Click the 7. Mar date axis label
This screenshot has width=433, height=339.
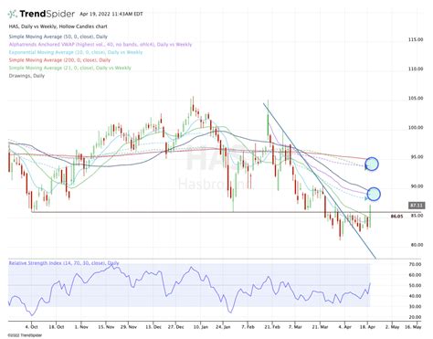pos(295,327)
